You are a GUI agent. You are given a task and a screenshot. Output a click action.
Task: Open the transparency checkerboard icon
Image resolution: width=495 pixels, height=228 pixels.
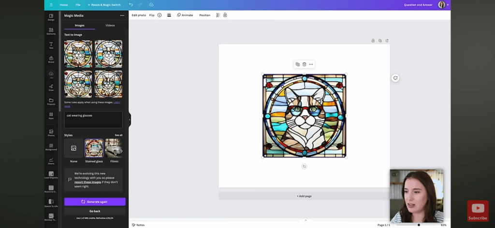(218, 15)
